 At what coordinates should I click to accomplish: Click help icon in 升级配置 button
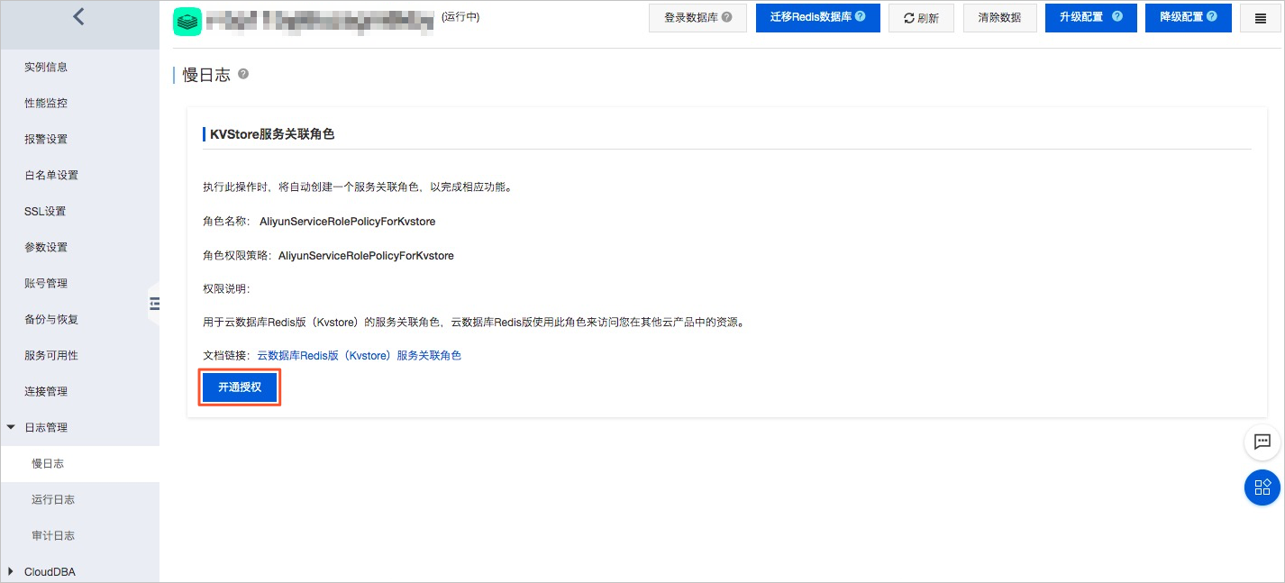pyautogui.click(x=1117, y=17)
